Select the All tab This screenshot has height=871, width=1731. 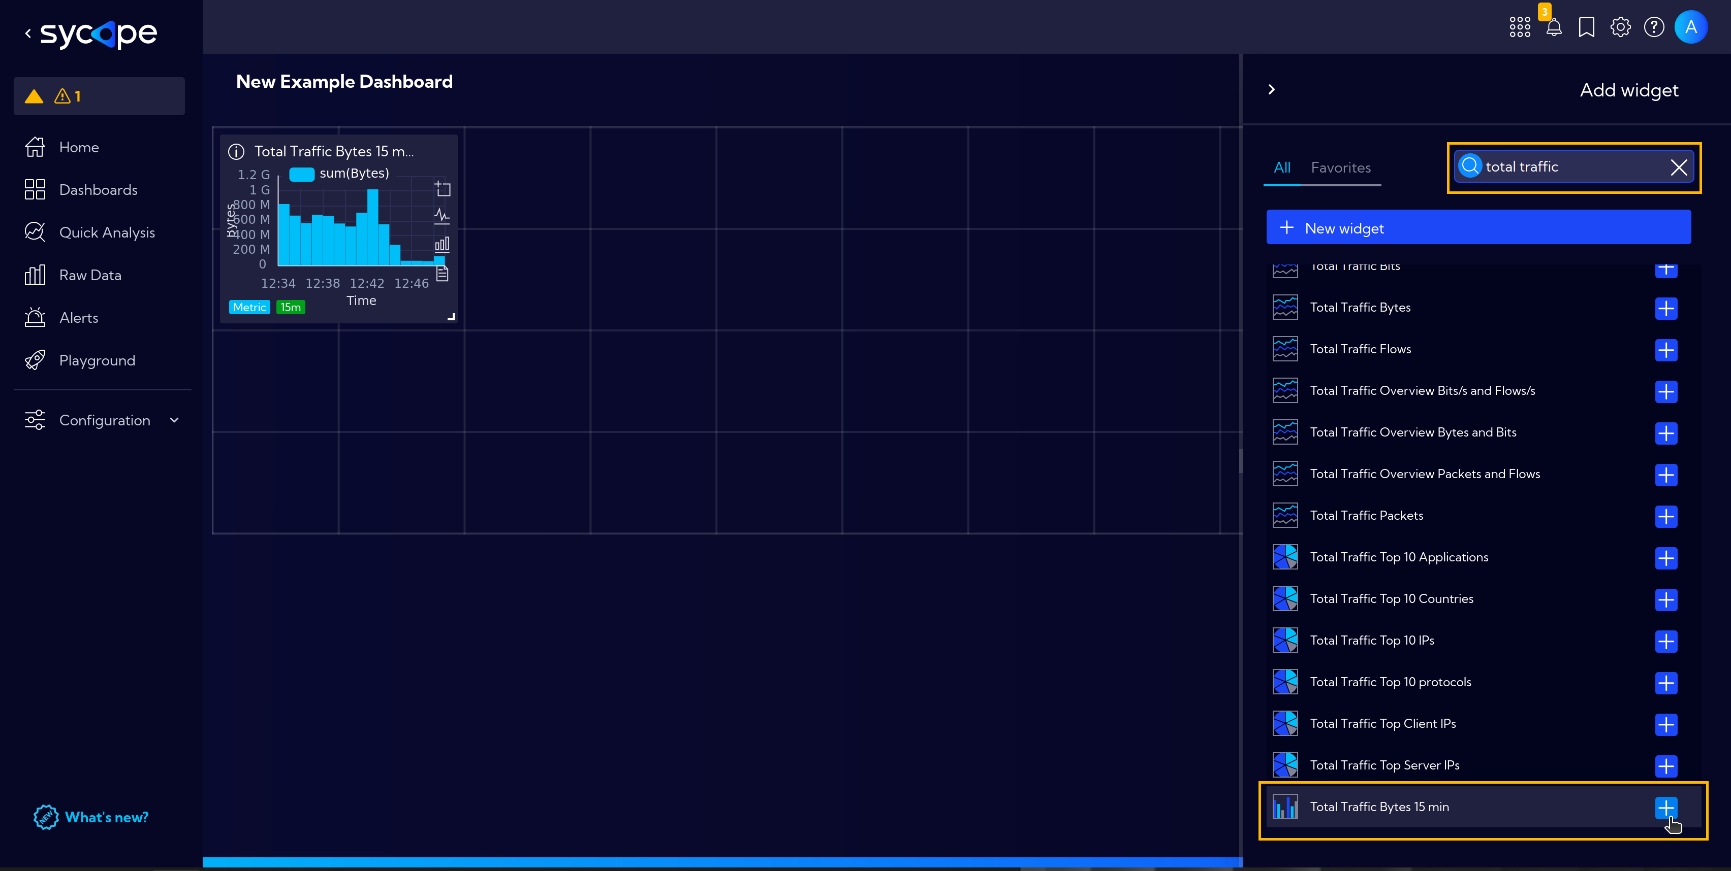(x=1282, y=168)
